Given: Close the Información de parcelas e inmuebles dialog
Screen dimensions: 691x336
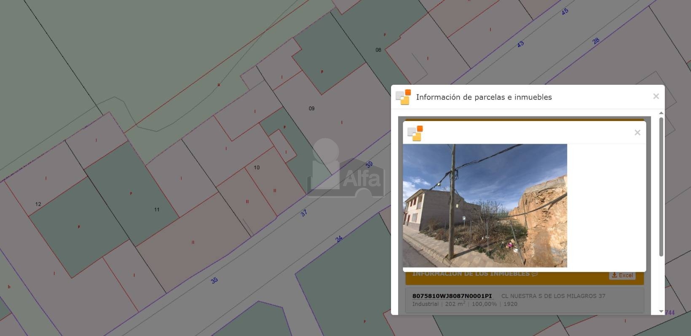Looking at the screenshot, I should tap(656, 97).
